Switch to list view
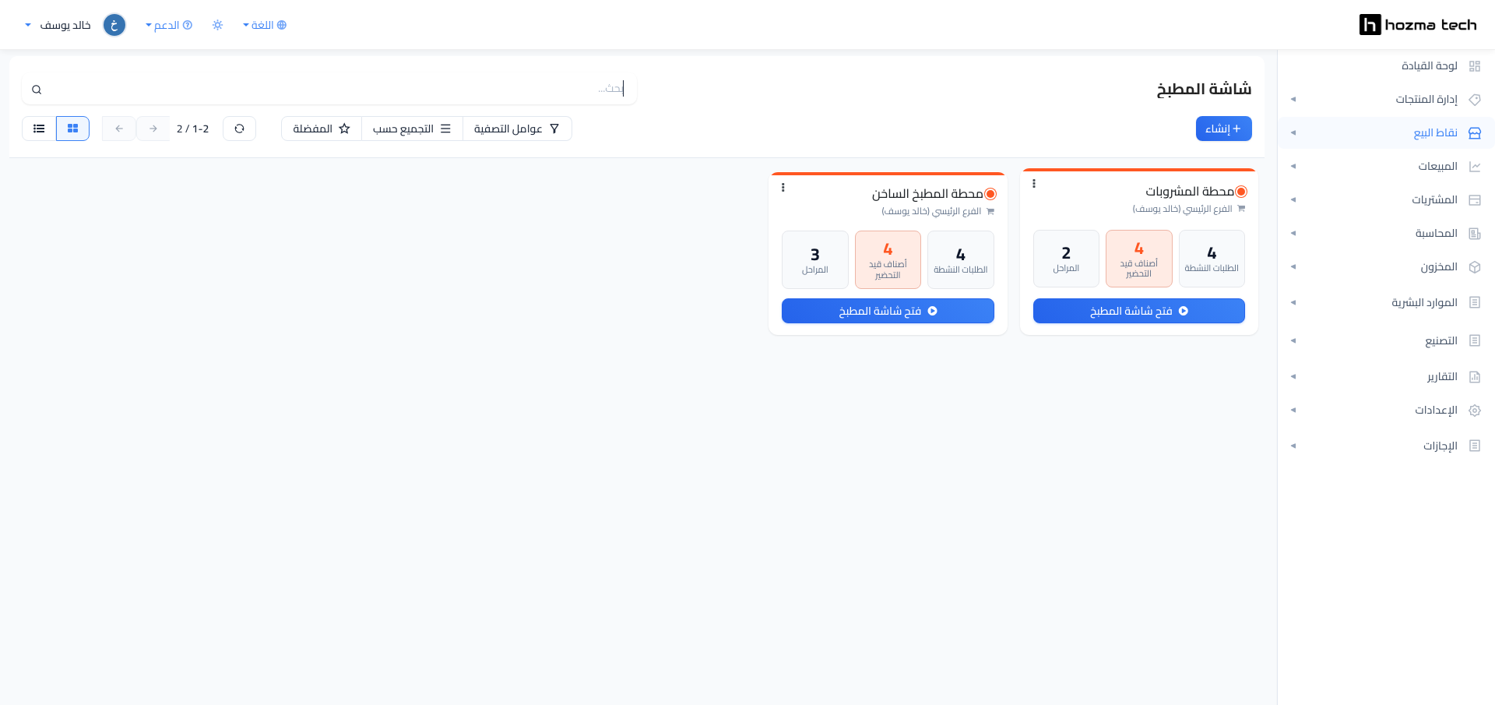This screenshot has height=705, width=1495. click(x=39, y=129)
